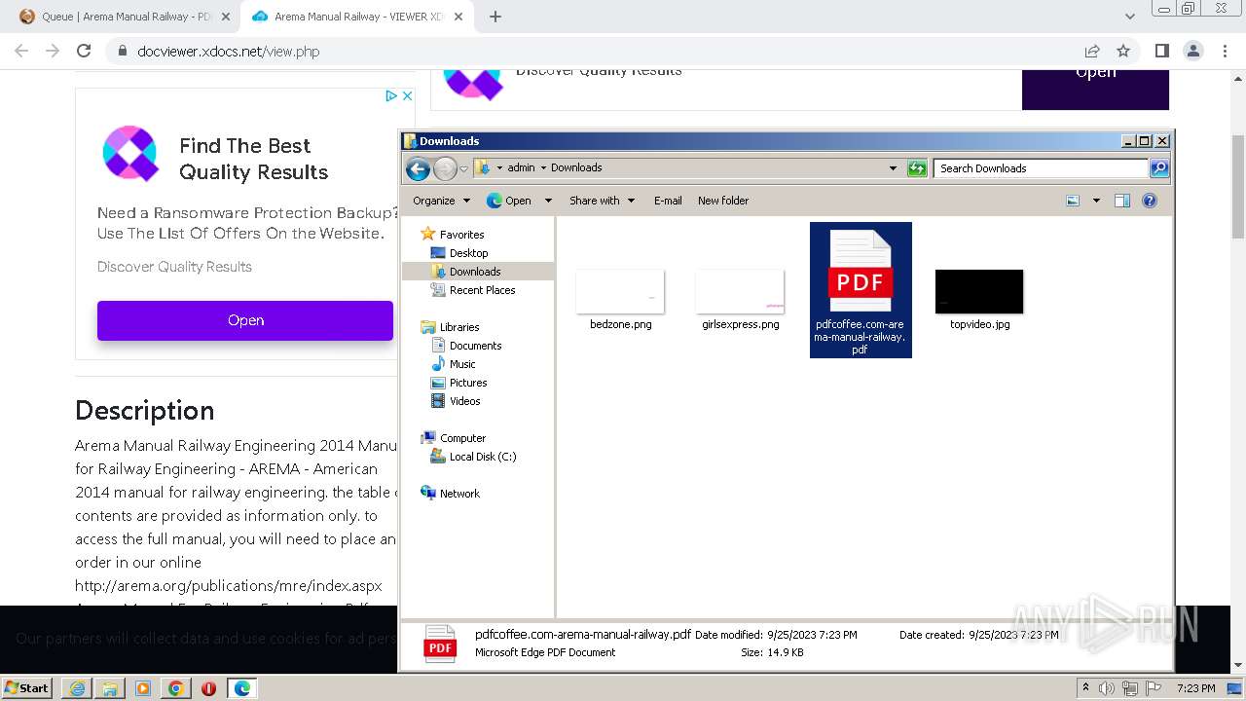Open Videos library in navigation pane
1246x701 pixels.
click(x=464, y=401)
